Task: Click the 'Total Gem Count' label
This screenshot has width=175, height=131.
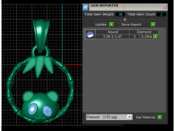Action: [141, 14]
